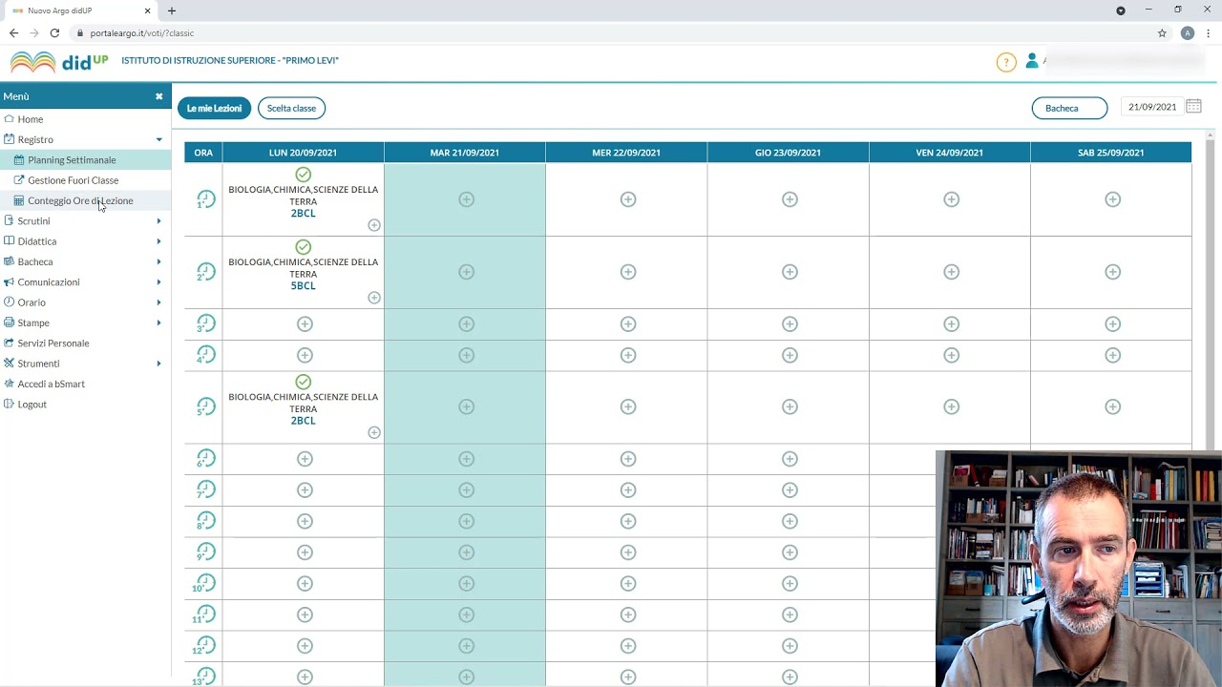Screen dimensions: 1222x687
Task: Open a new browser tab
Action: pos(172,10)
